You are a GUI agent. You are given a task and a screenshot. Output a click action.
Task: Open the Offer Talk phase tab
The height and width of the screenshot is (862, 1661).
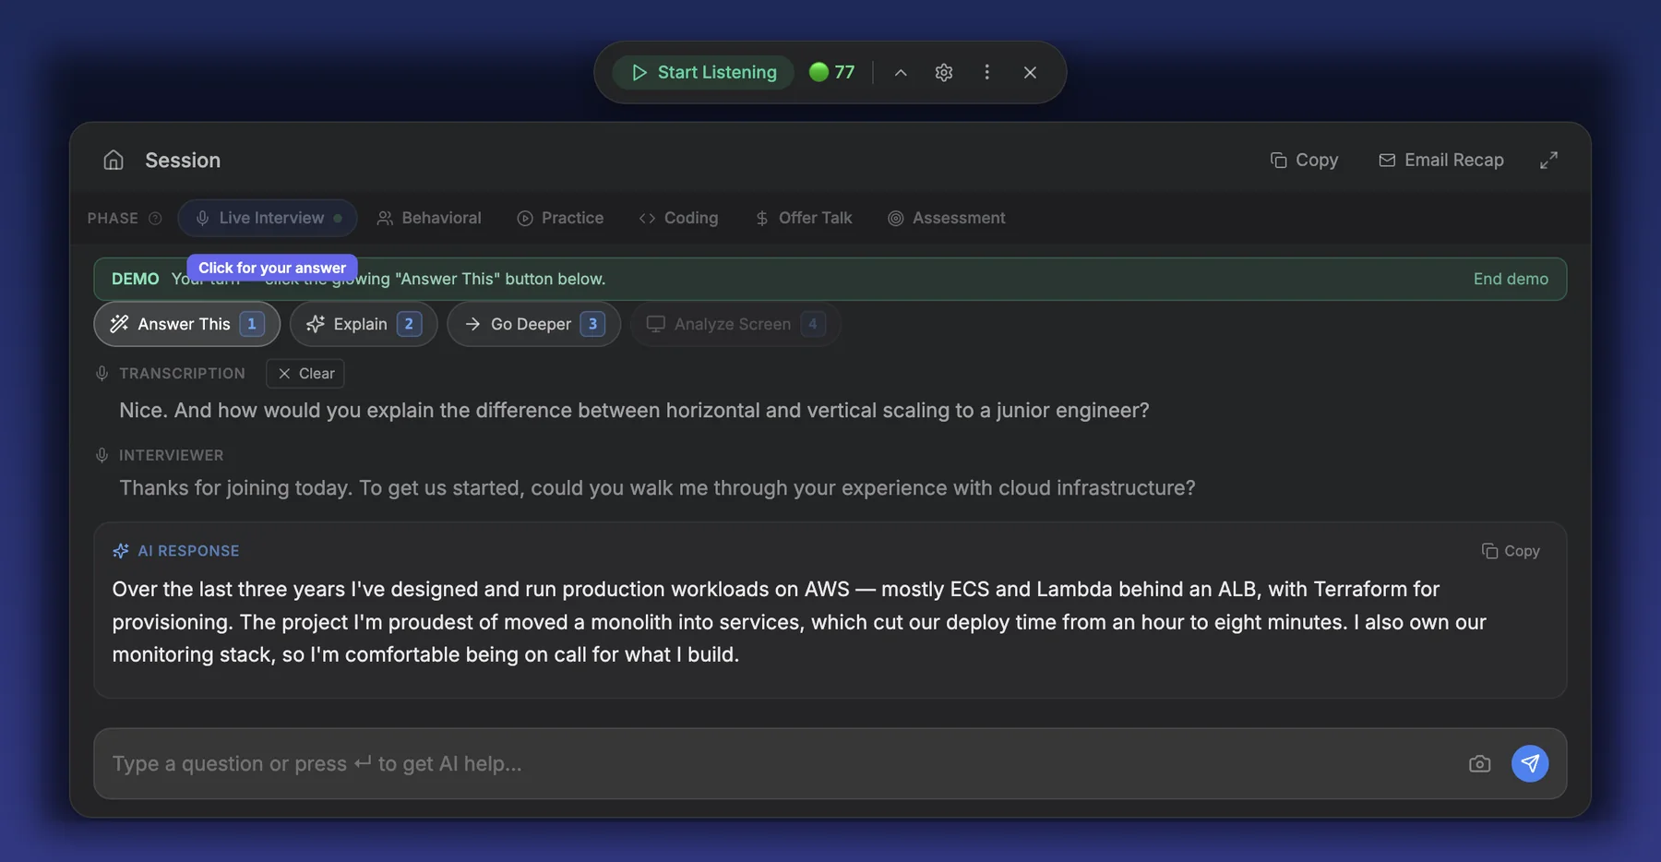pos(803,218)
